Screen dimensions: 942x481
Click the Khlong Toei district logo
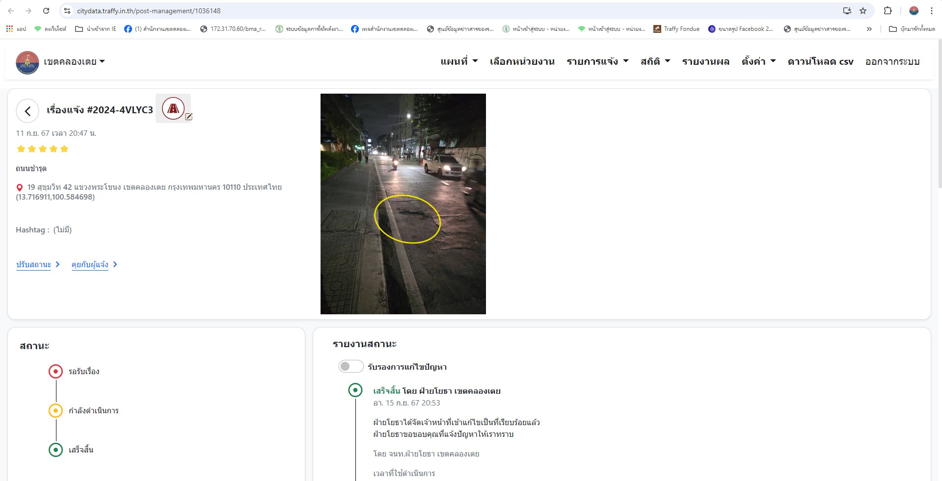pos(27,62)
